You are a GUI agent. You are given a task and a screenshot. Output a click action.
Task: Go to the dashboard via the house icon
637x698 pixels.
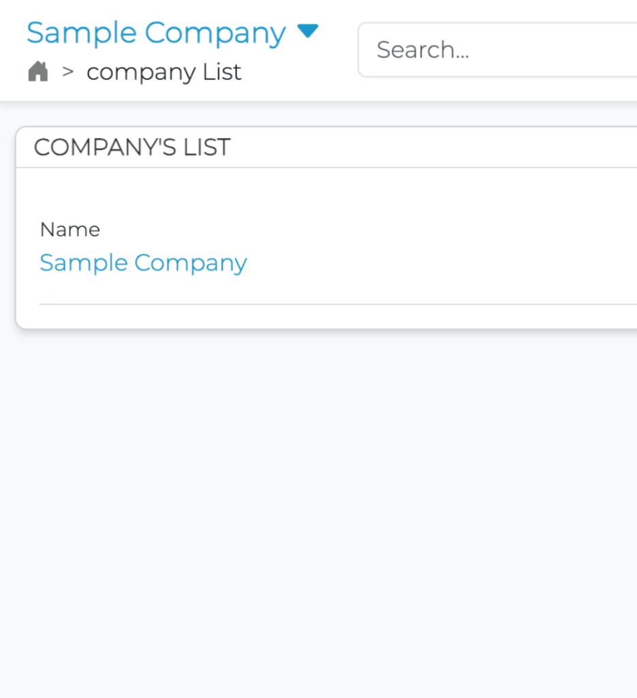tap(38, 72)
